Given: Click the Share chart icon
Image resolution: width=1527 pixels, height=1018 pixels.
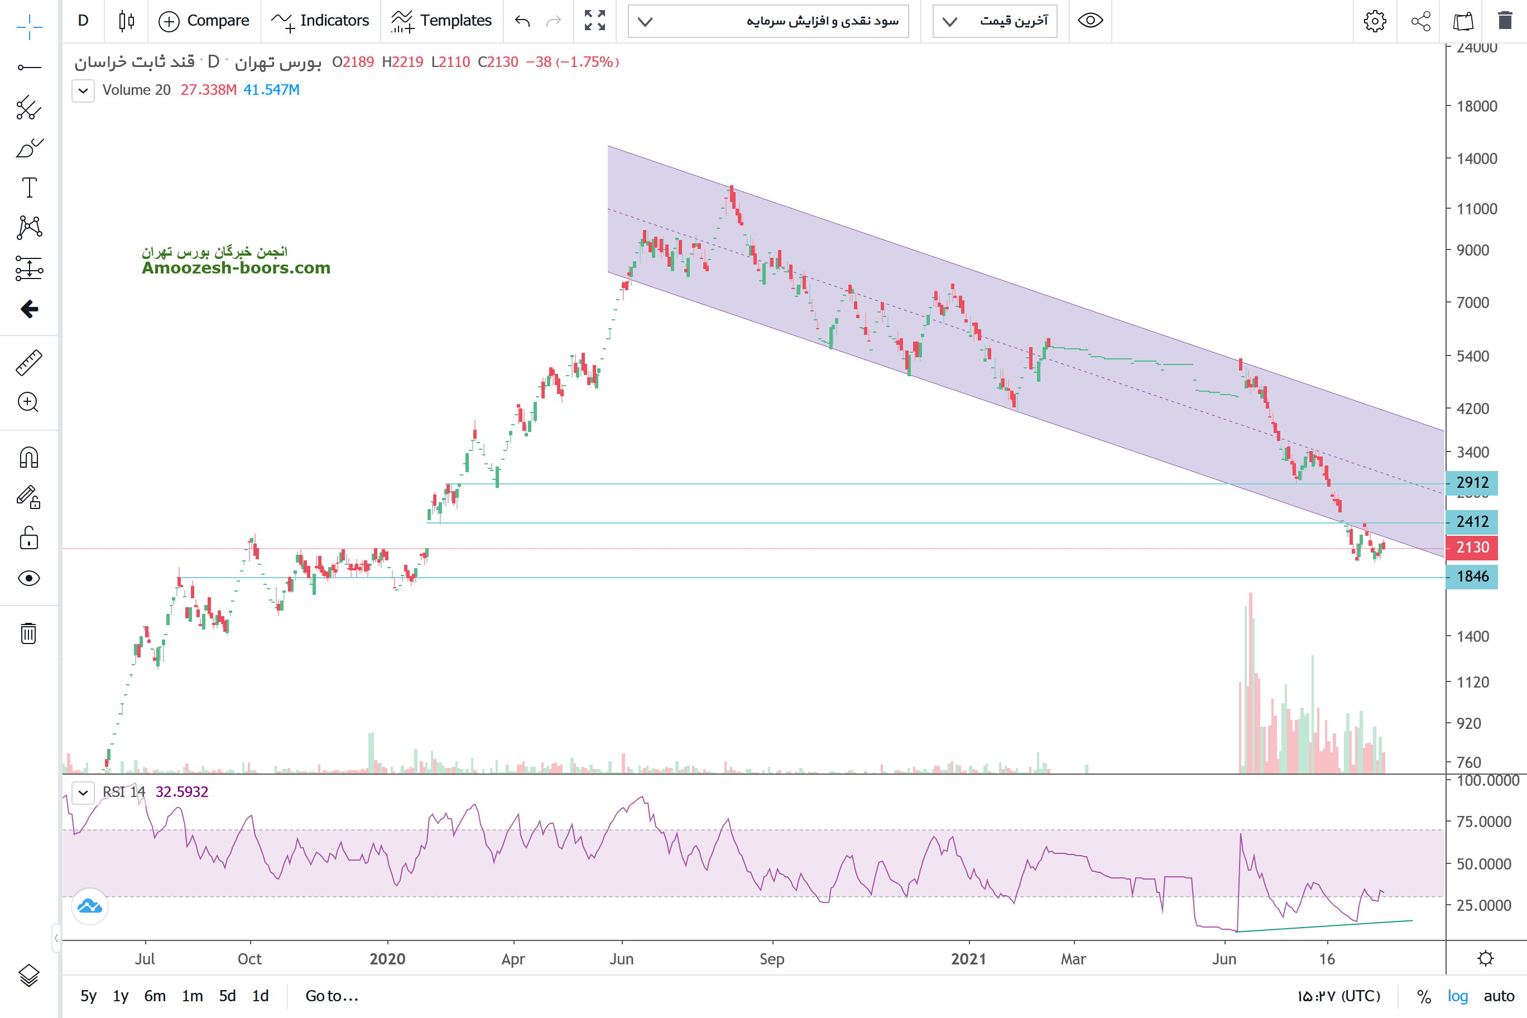Looking at the screenshot, I should 1420,21.
